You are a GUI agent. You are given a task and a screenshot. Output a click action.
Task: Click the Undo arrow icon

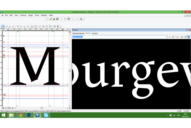[73, 19]
